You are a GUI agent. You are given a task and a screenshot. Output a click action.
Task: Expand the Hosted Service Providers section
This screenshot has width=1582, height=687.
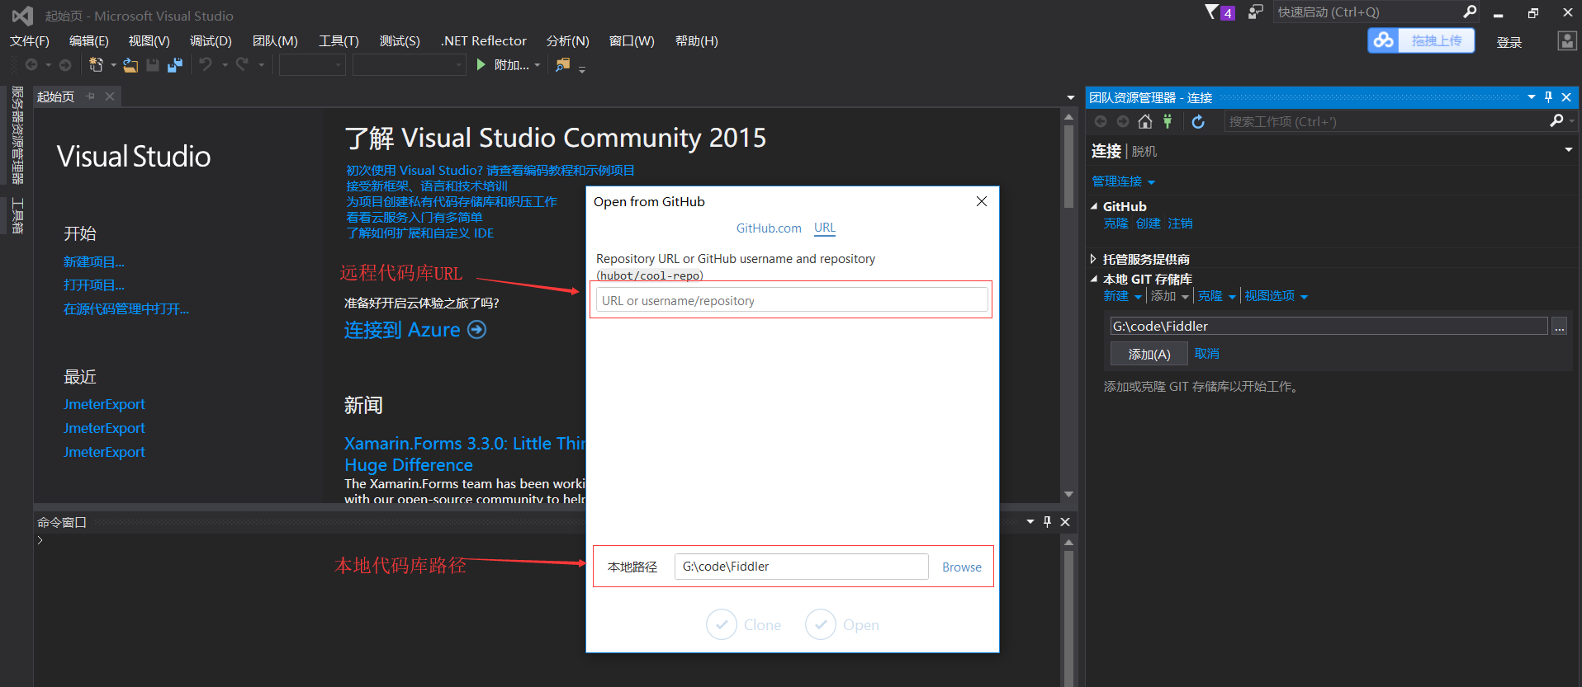(x=1094, y=259)
